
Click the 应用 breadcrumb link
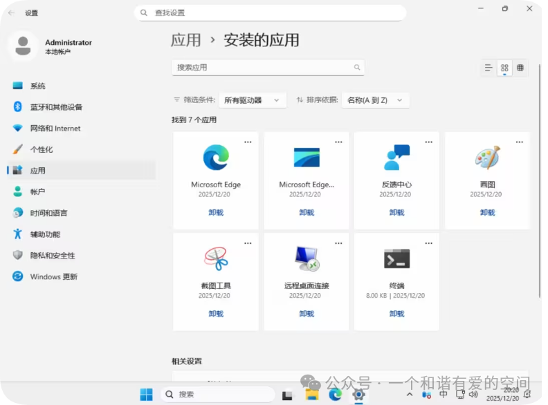(x=185, y=40)
